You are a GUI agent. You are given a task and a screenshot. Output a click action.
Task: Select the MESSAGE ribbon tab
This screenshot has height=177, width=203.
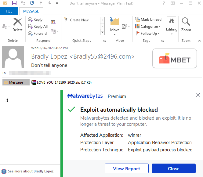(31, 11)
